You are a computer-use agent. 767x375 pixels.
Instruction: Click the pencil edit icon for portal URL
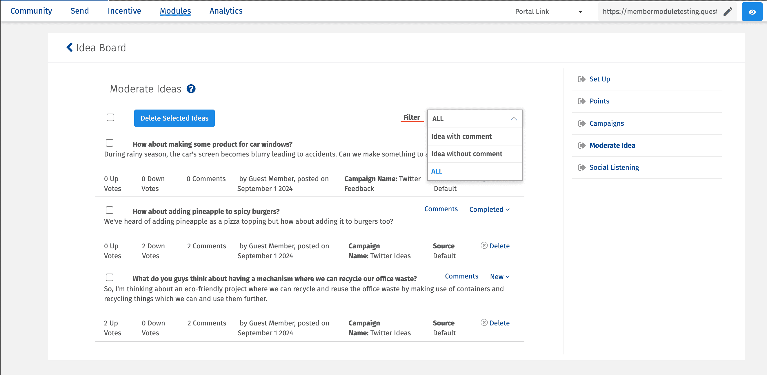coord(728,12)
